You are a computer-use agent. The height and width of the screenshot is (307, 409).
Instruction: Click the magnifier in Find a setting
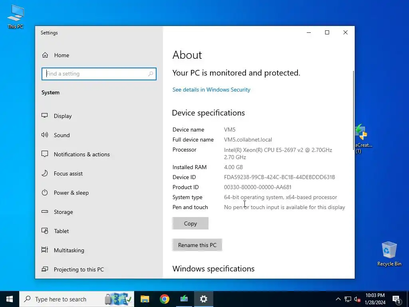[x=151, y=74]
